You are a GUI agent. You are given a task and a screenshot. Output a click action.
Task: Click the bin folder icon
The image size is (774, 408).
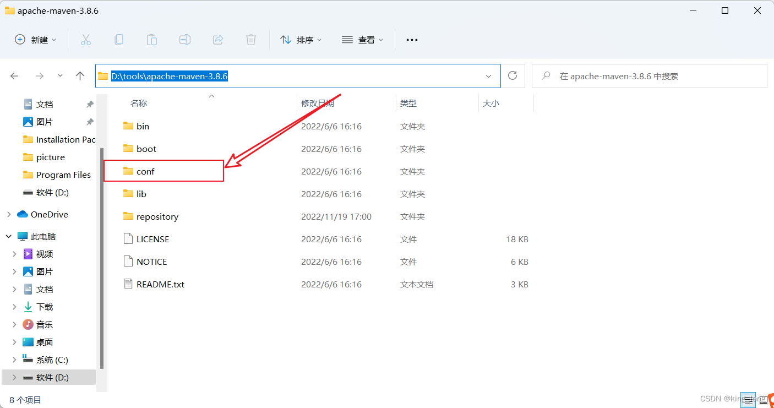(128, 126)
